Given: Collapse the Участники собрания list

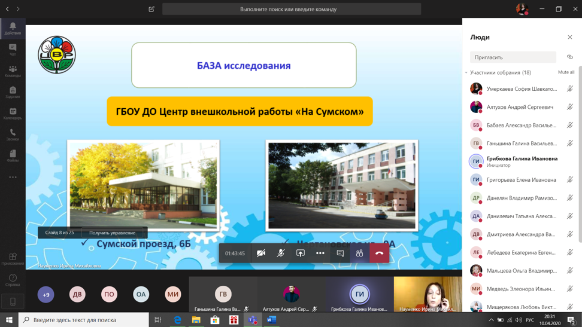Looking at the screenshot, I should click(466, 73).
